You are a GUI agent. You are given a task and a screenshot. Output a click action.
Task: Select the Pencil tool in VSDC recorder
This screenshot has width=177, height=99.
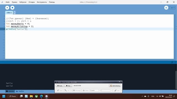(x=60, y=90)
